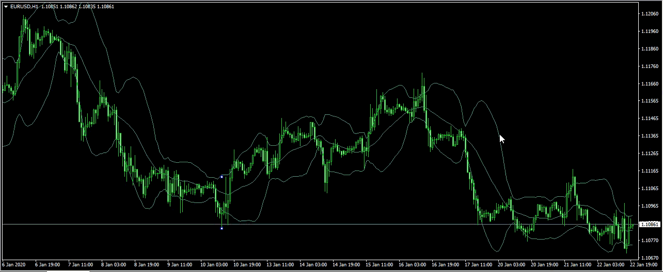Click the 22 Jan 19:00 time label
This screenshot has width=663, height=272.
pos(643,265)
